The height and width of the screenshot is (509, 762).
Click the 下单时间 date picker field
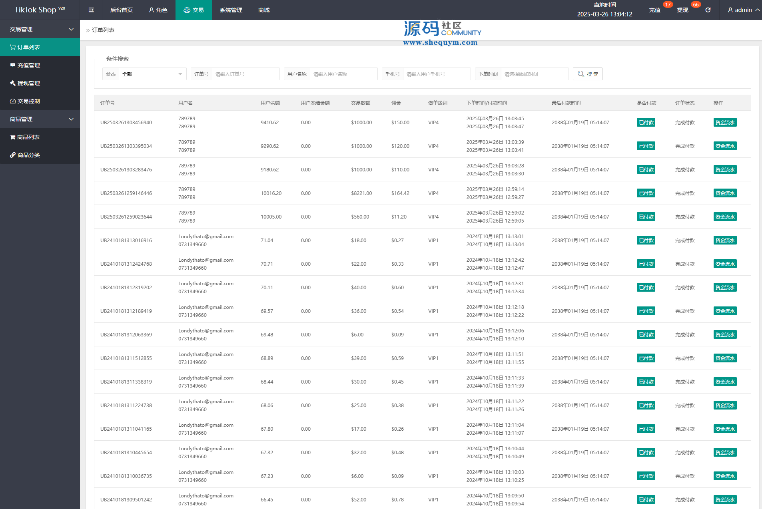tap(534, 74)
